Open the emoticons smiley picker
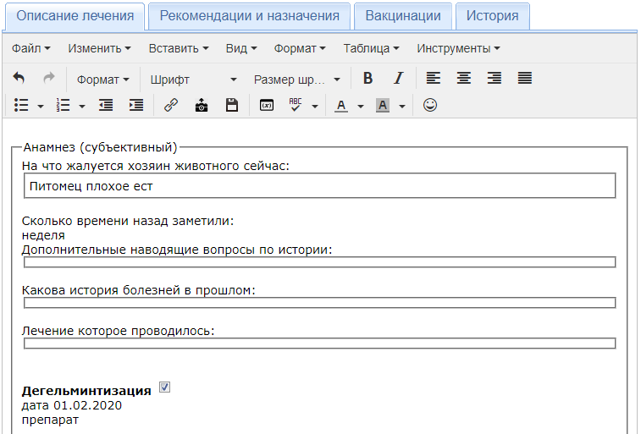This screenshot has height=434, width=641. [430, 106]
